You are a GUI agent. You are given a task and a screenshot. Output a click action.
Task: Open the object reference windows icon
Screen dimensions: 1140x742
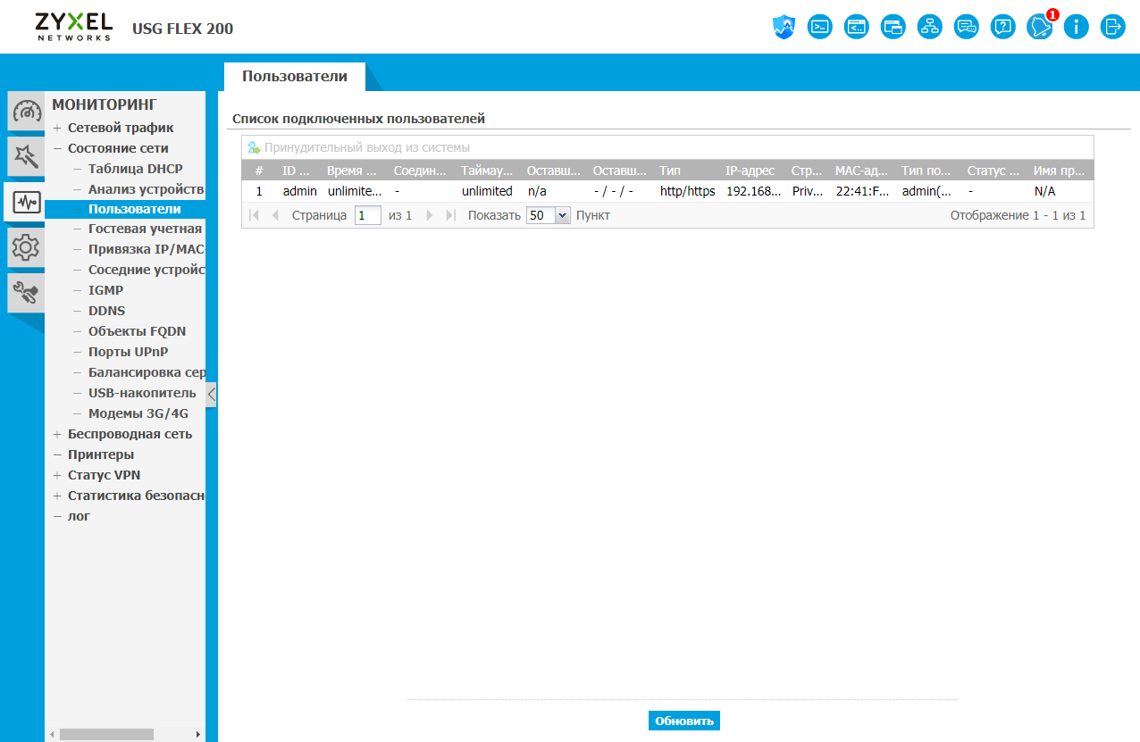(893, 27)
